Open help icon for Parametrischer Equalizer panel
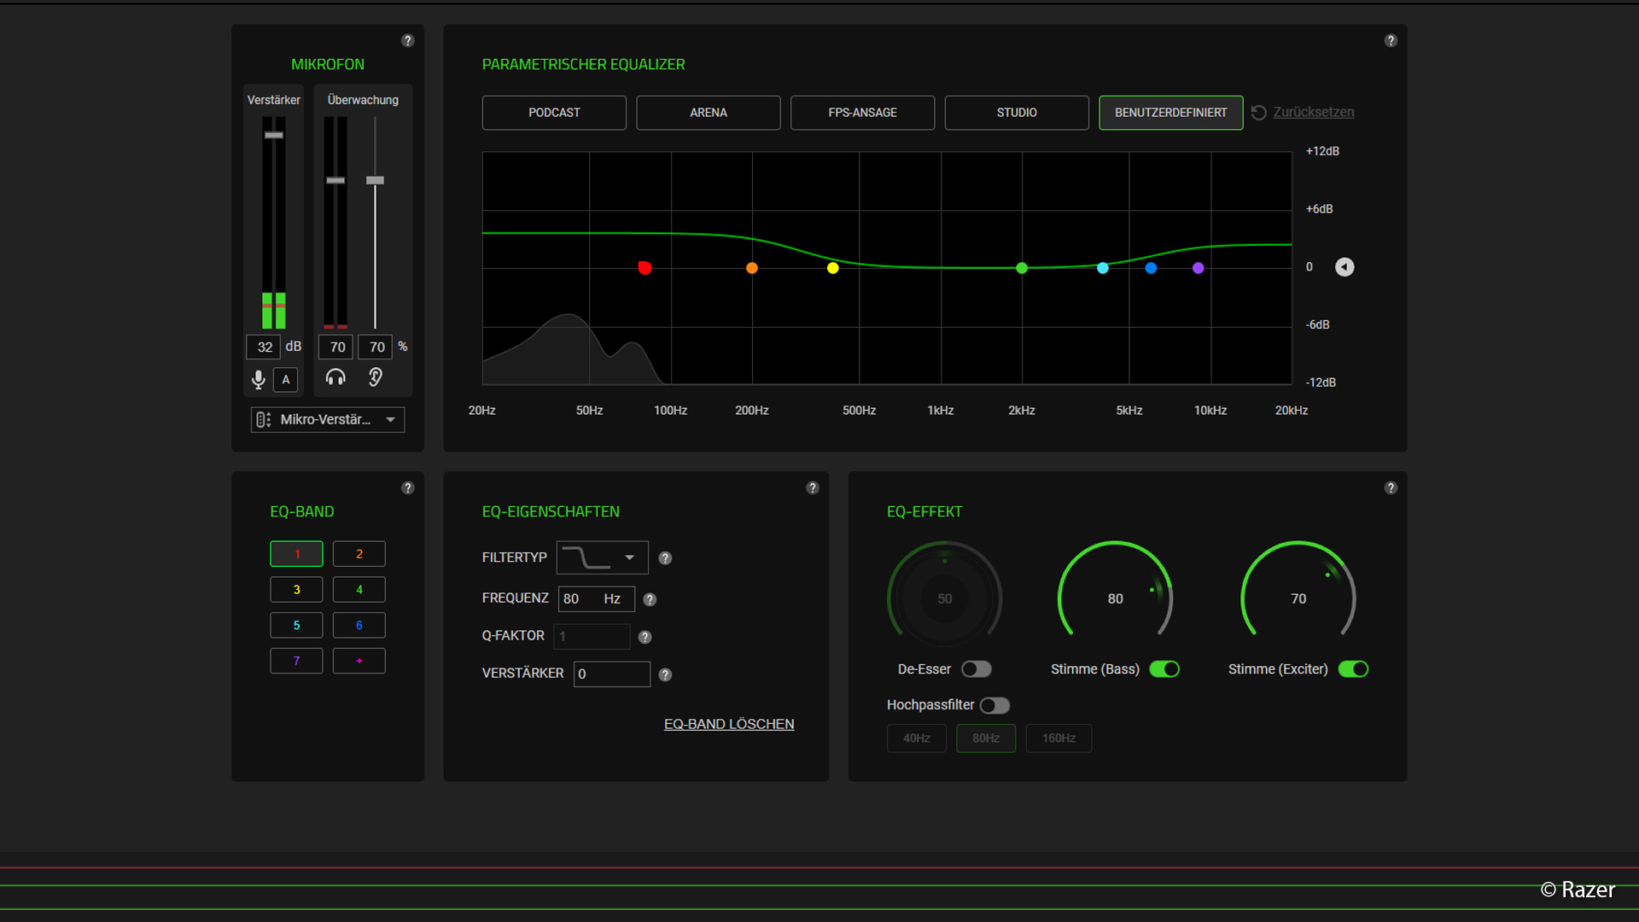 [x=1391, y=41]
